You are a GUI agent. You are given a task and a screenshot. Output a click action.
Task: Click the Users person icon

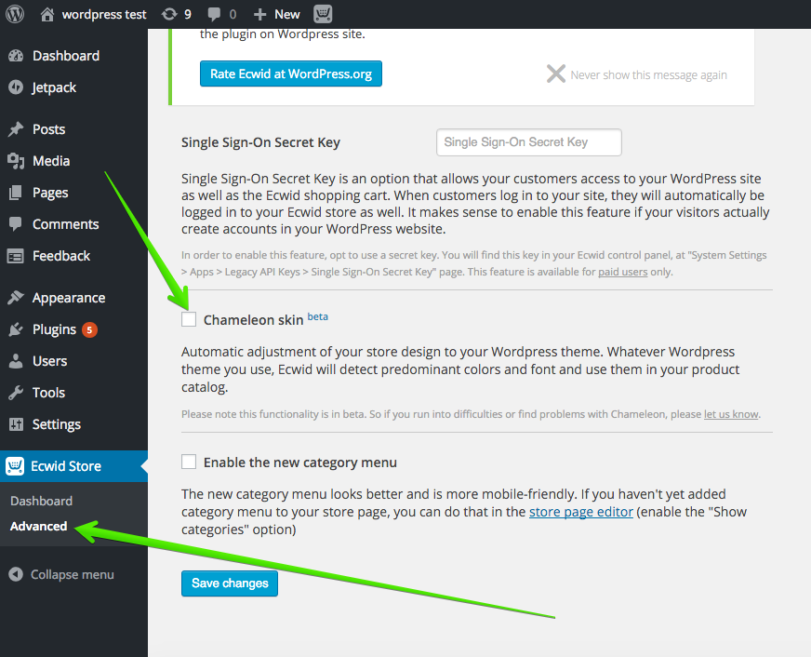point(16,361)
